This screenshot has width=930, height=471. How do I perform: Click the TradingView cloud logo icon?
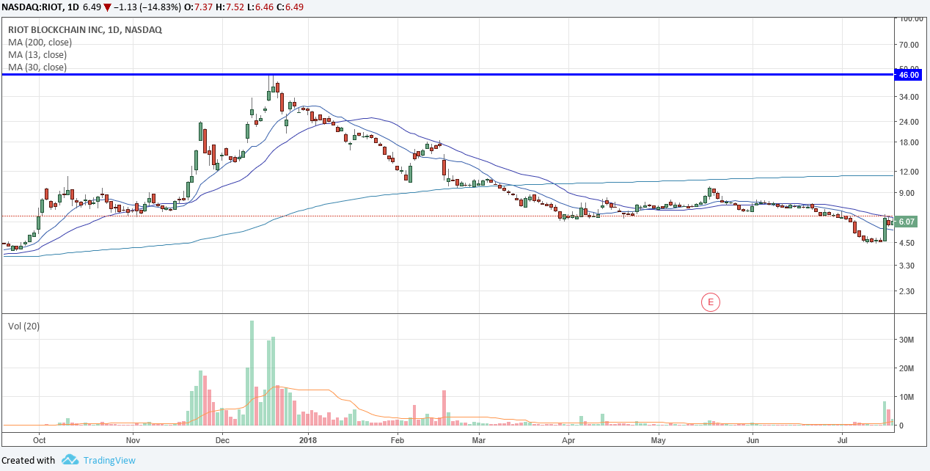pyautogui.click(x=70, y=460)
